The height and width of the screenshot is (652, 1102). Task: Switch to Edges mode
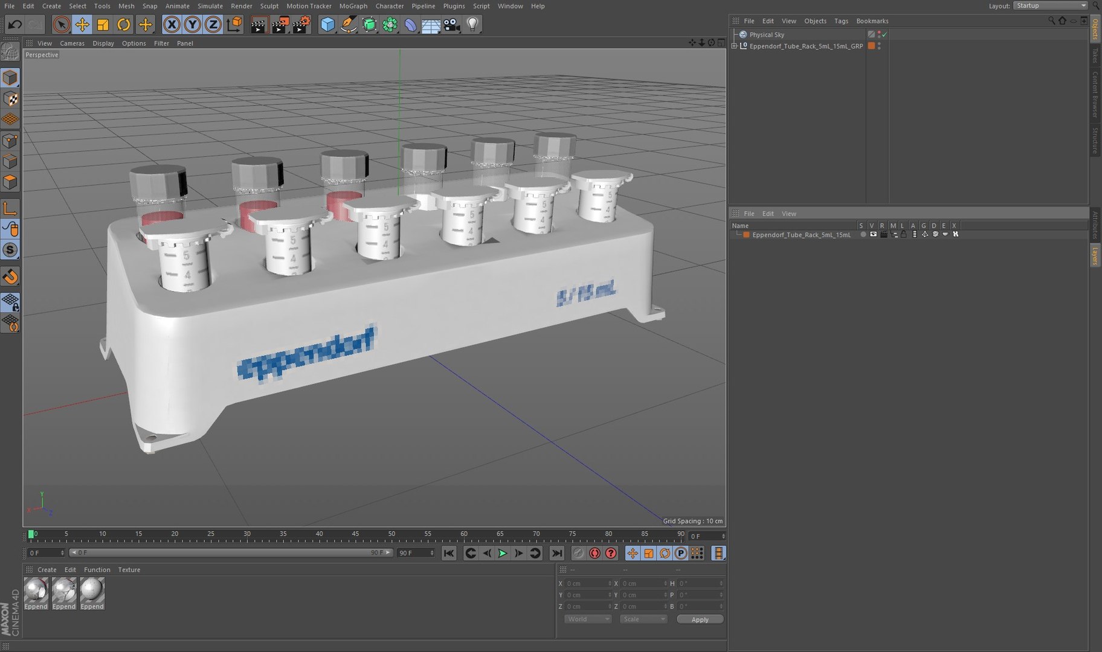click(10, 161)
